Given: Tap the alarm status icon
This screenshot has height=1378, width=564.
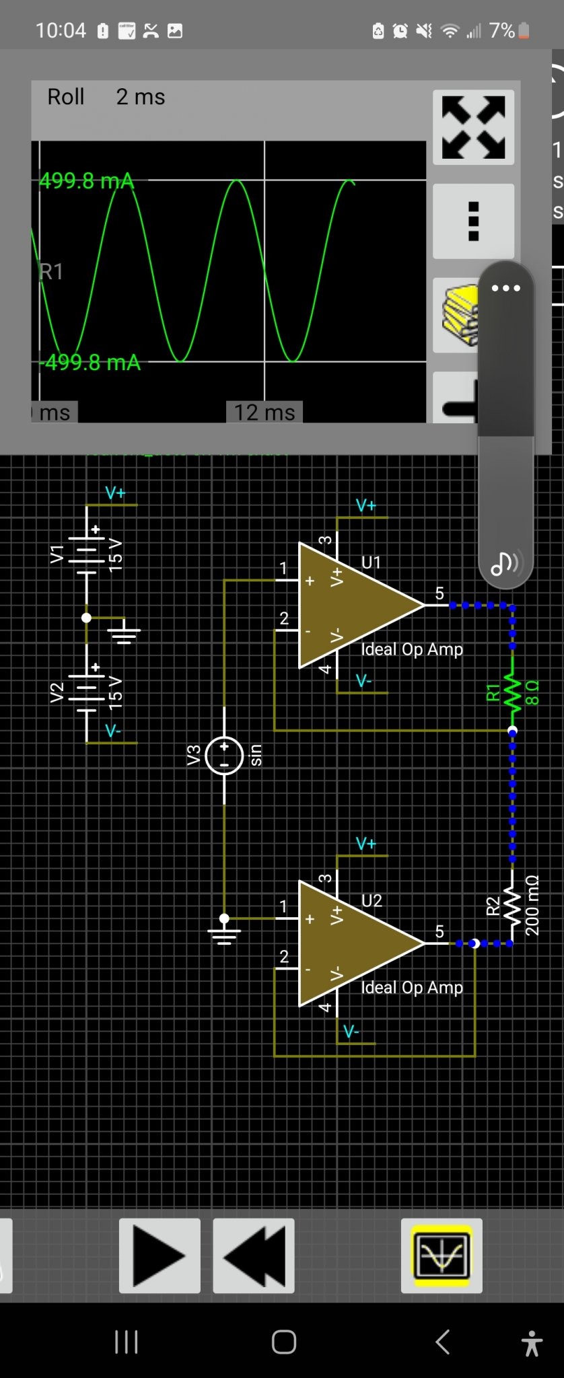Looking at the screenshot, I should click(x=400, y=31).
